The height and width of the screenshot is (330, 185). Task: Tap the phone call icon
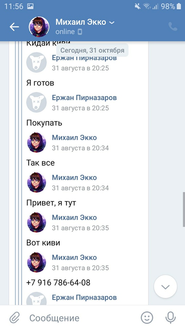pos(173,27)
